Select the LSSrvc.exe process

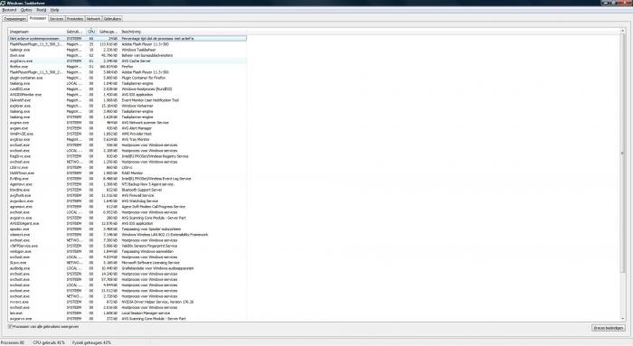128,167
